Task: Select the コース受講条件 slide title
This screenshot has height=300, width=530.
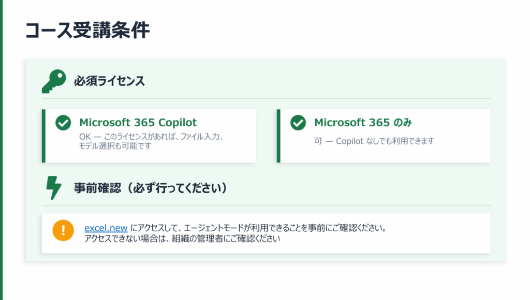Action: pos(87,31)
